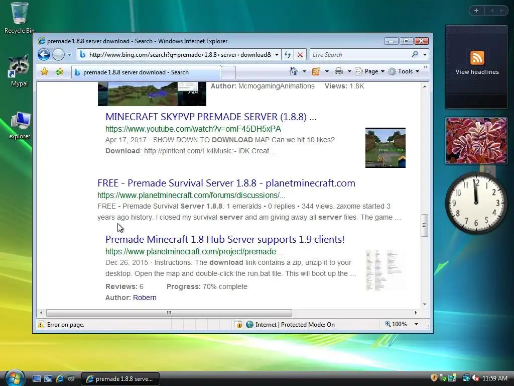Stop loading with the red X icon

click(300, 55)
